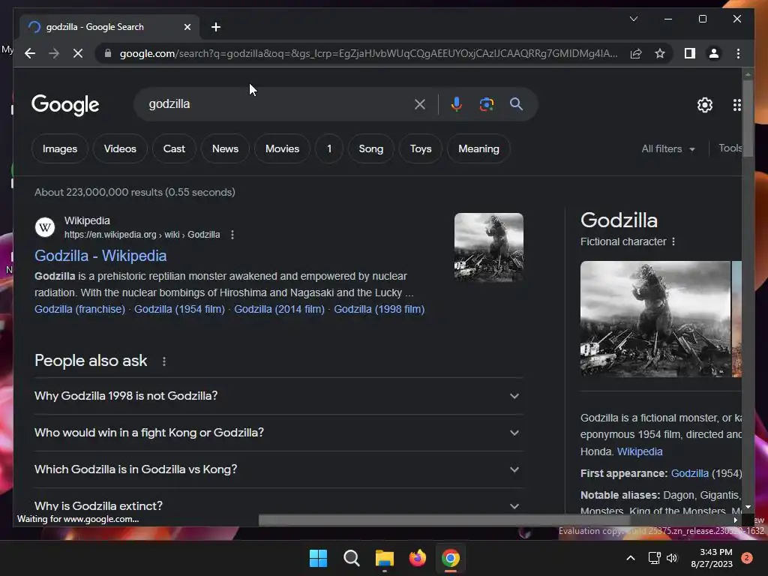Open Godzilla - Wikipedia result
Screen dimensions: 768x576
tap(100, 256)
